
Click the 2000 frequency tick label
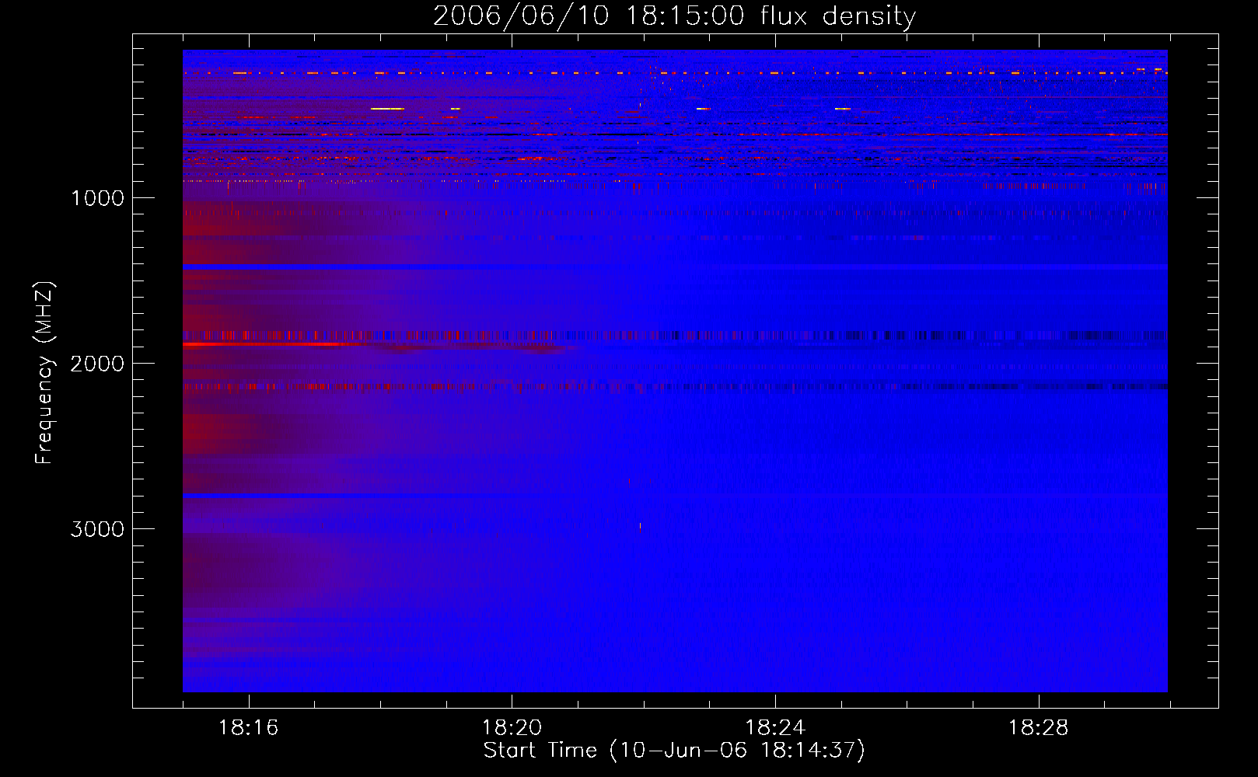click(x=97, y=364)
